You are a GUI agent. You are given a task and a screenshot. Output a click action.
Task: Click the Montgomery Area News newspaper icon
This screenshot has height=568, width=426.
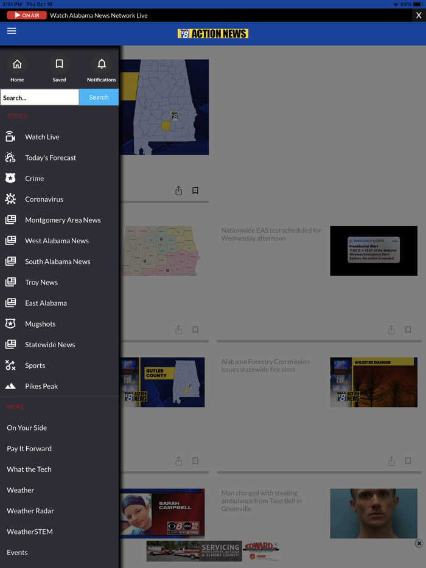[10, 220]
